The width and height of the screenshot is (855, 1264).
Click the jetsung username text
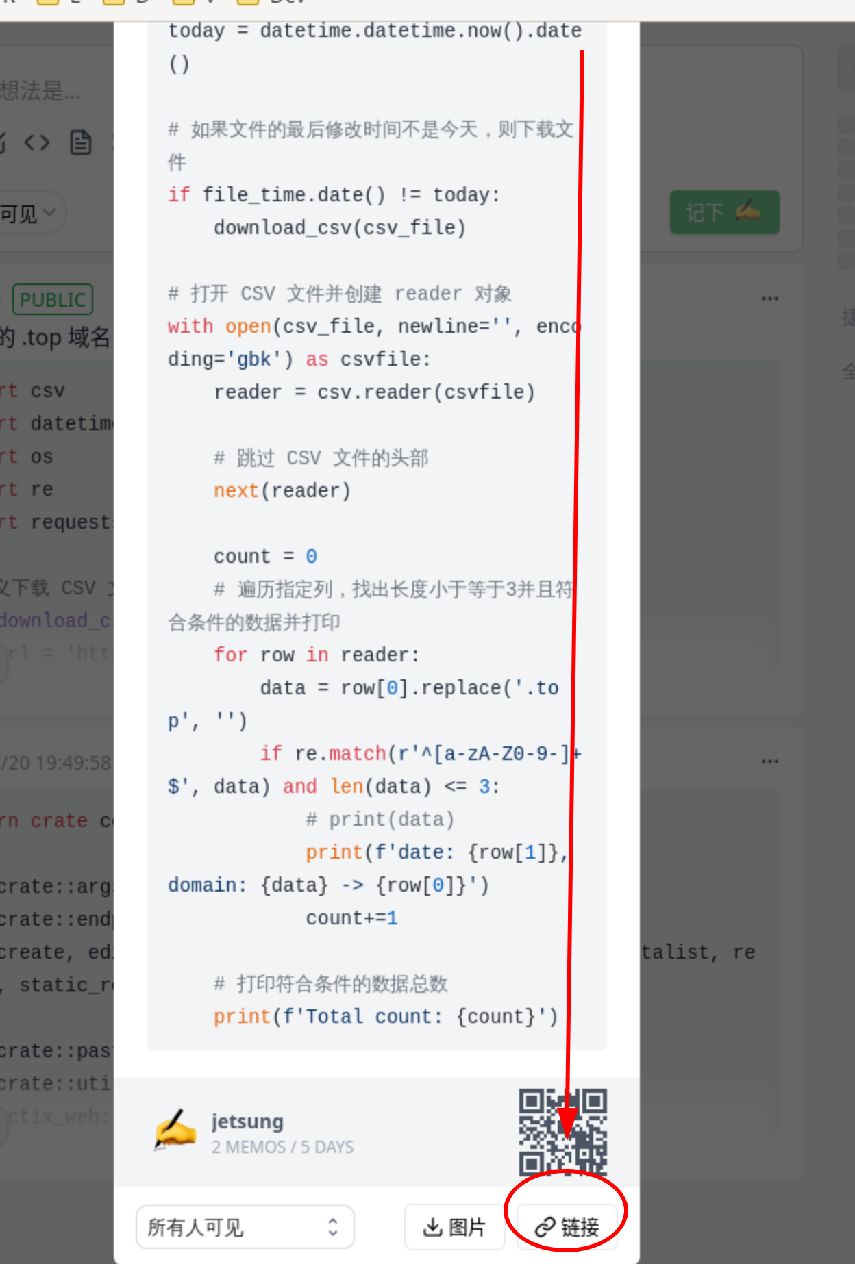click(247, 1121)
